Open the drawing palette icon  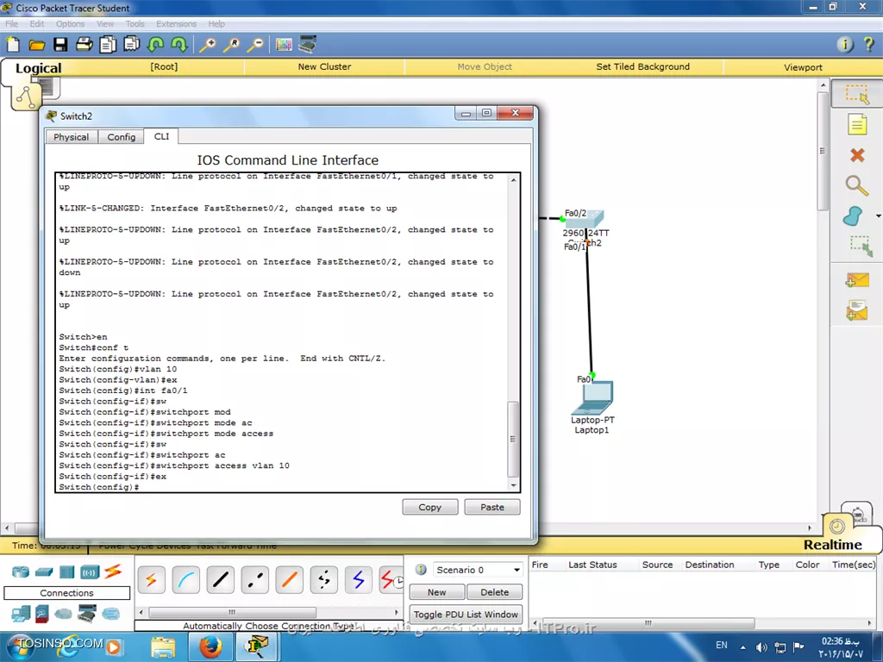coord(284,45)
